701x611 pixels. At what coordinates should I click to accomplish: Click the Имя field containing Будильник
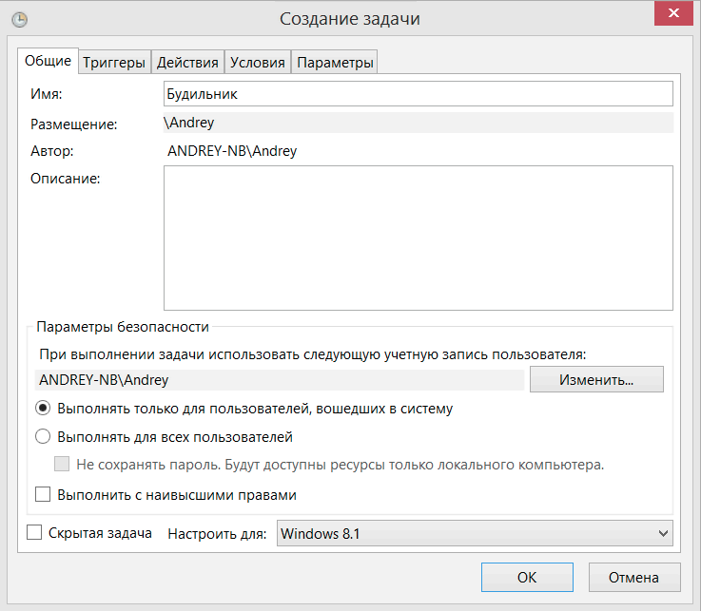pos(419,93)
